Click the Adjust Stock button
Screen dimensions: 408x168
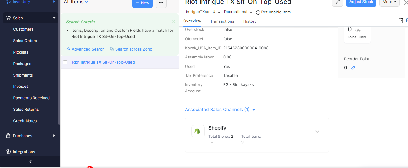click(361, 2)
